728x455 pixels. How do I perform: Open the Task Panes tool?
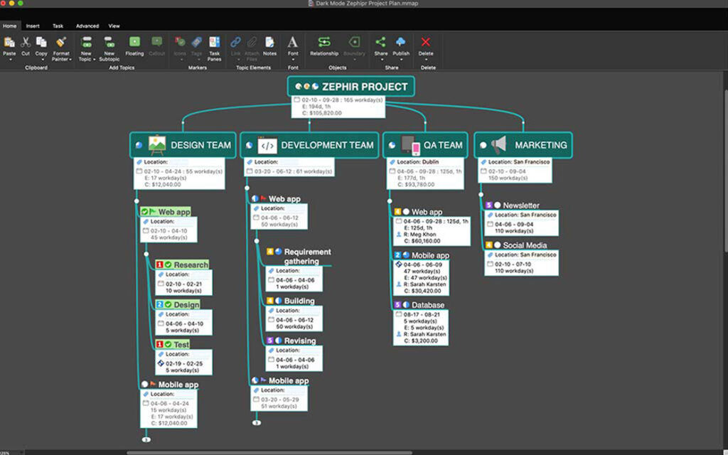[214, 43]
